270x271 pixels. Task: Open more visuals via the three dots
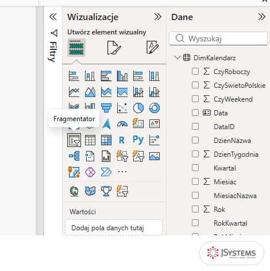coord(122,172)
